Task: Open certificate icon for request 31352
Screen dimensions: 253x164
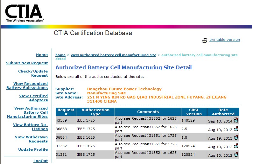Action: 236,146
